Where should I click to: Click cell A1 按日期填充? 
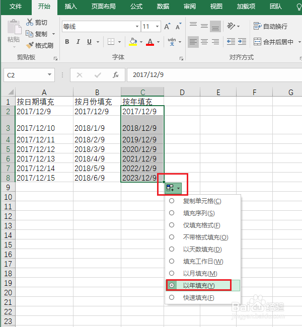pos(44,102)
